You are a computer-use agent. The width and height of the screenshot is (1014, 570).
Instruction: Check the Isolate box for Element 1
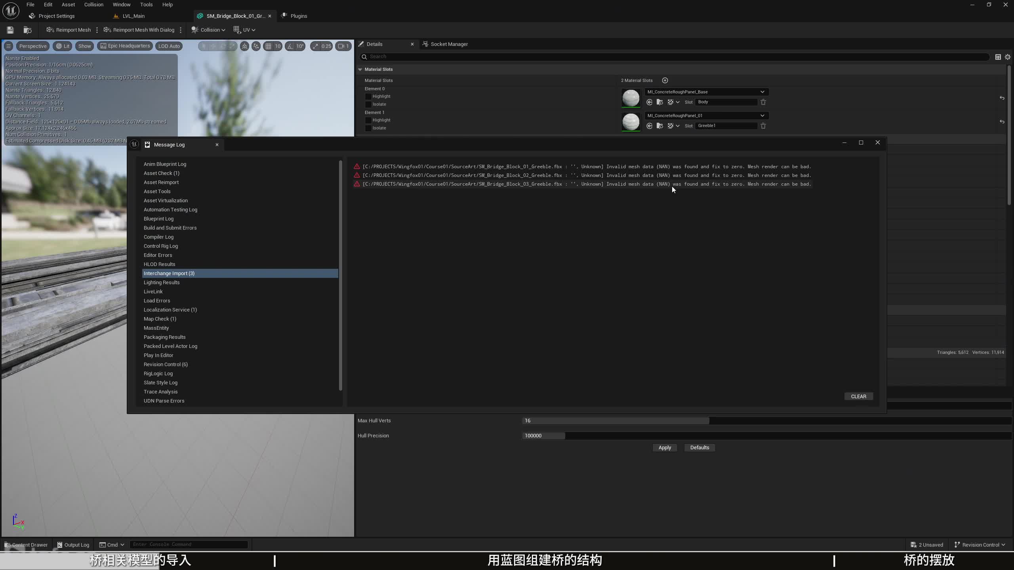[368, 128]
